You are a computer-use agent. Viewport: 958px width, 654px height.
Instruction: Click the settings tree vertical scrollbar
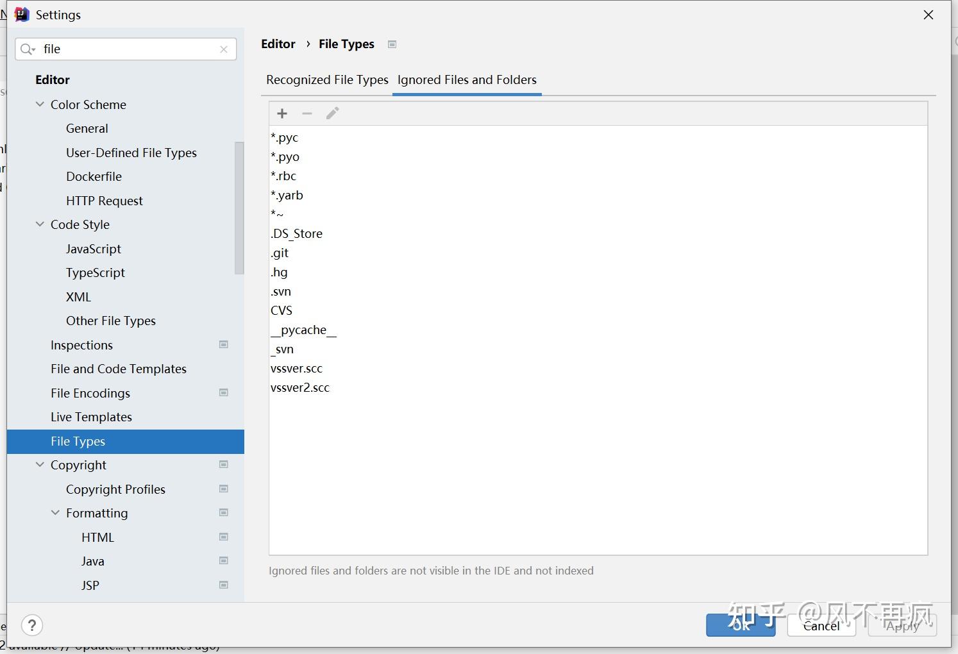pos(239,208)
